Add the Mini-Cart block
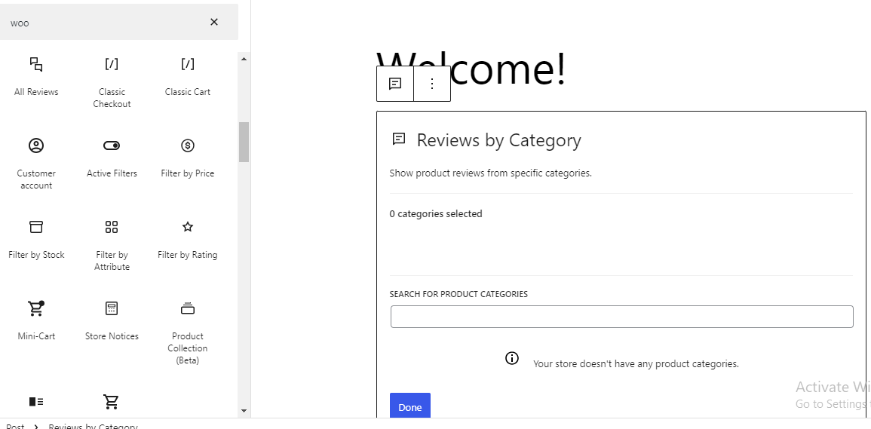This screenshot has height=429, width=871. click(x=36, y=320)
